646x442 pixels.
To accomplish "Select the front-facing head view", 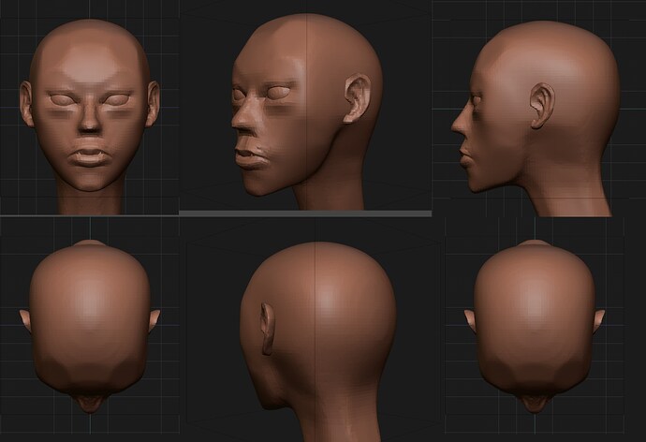I will point(89,115).
